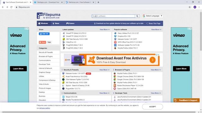Open Graphics Design category
The height and width of the screenshot is (113, 202).
(x=45, y=72)
